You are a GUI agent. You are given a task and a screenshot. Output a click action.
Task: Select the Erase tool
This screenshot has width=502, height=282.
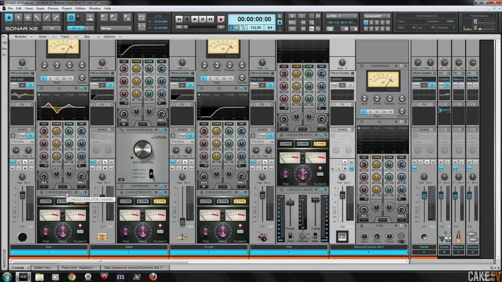(56, 18)
